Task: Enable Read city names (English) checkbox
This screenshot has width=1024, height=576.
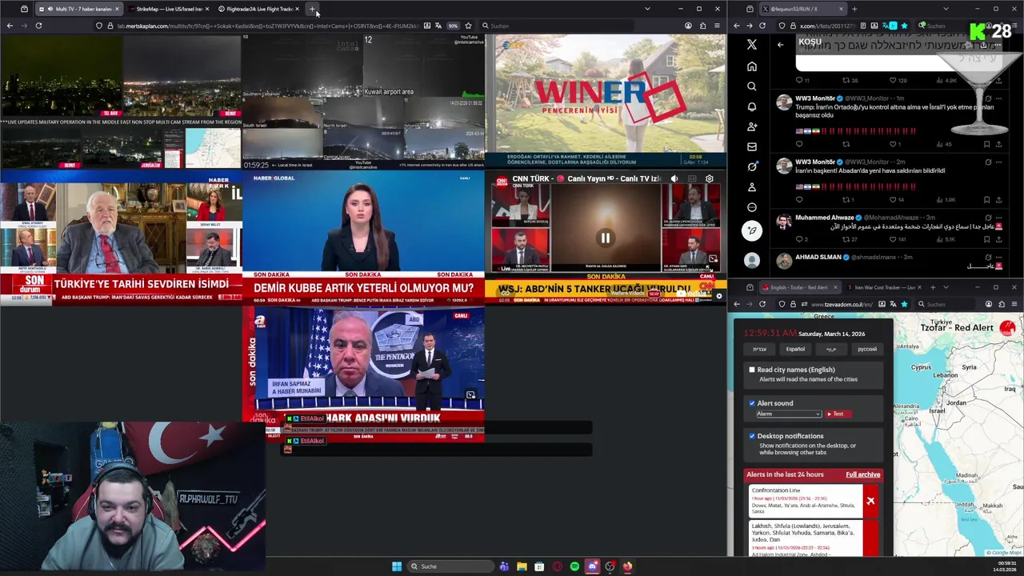Action: point(752,370)
